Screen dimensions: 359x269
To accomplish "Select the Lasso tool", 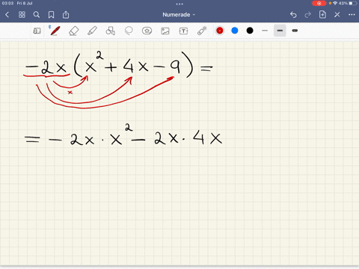I will [x=129, y=31].
